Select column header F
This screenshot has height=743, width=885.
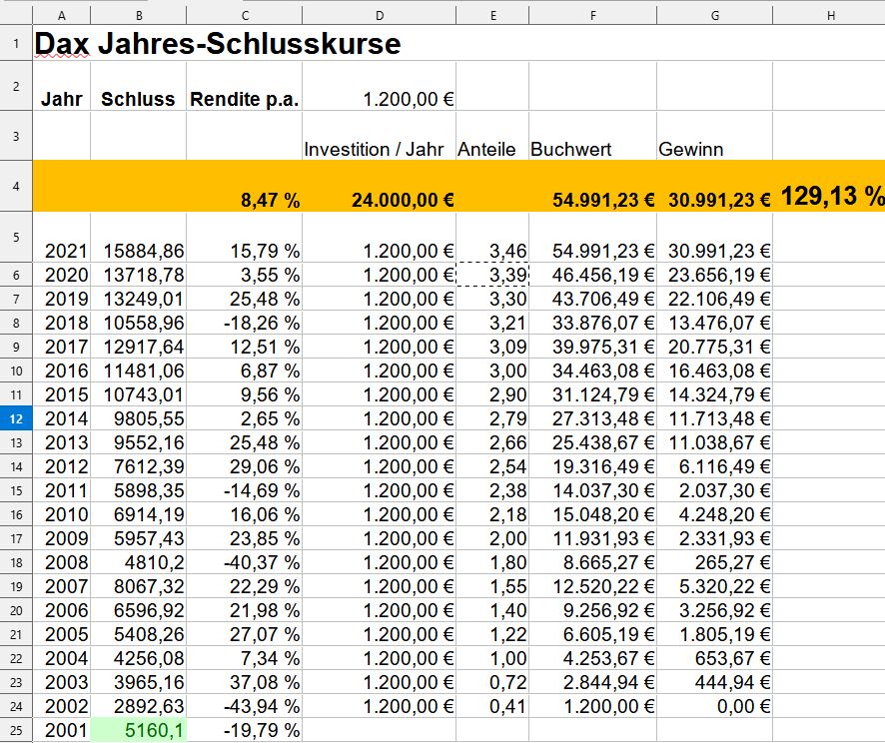coord(592,16)
